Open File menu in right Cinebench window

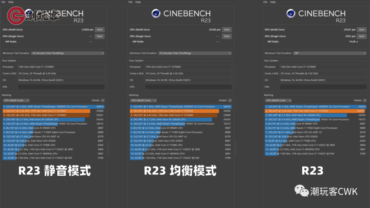pyautogui.click(x=265, y=2)
